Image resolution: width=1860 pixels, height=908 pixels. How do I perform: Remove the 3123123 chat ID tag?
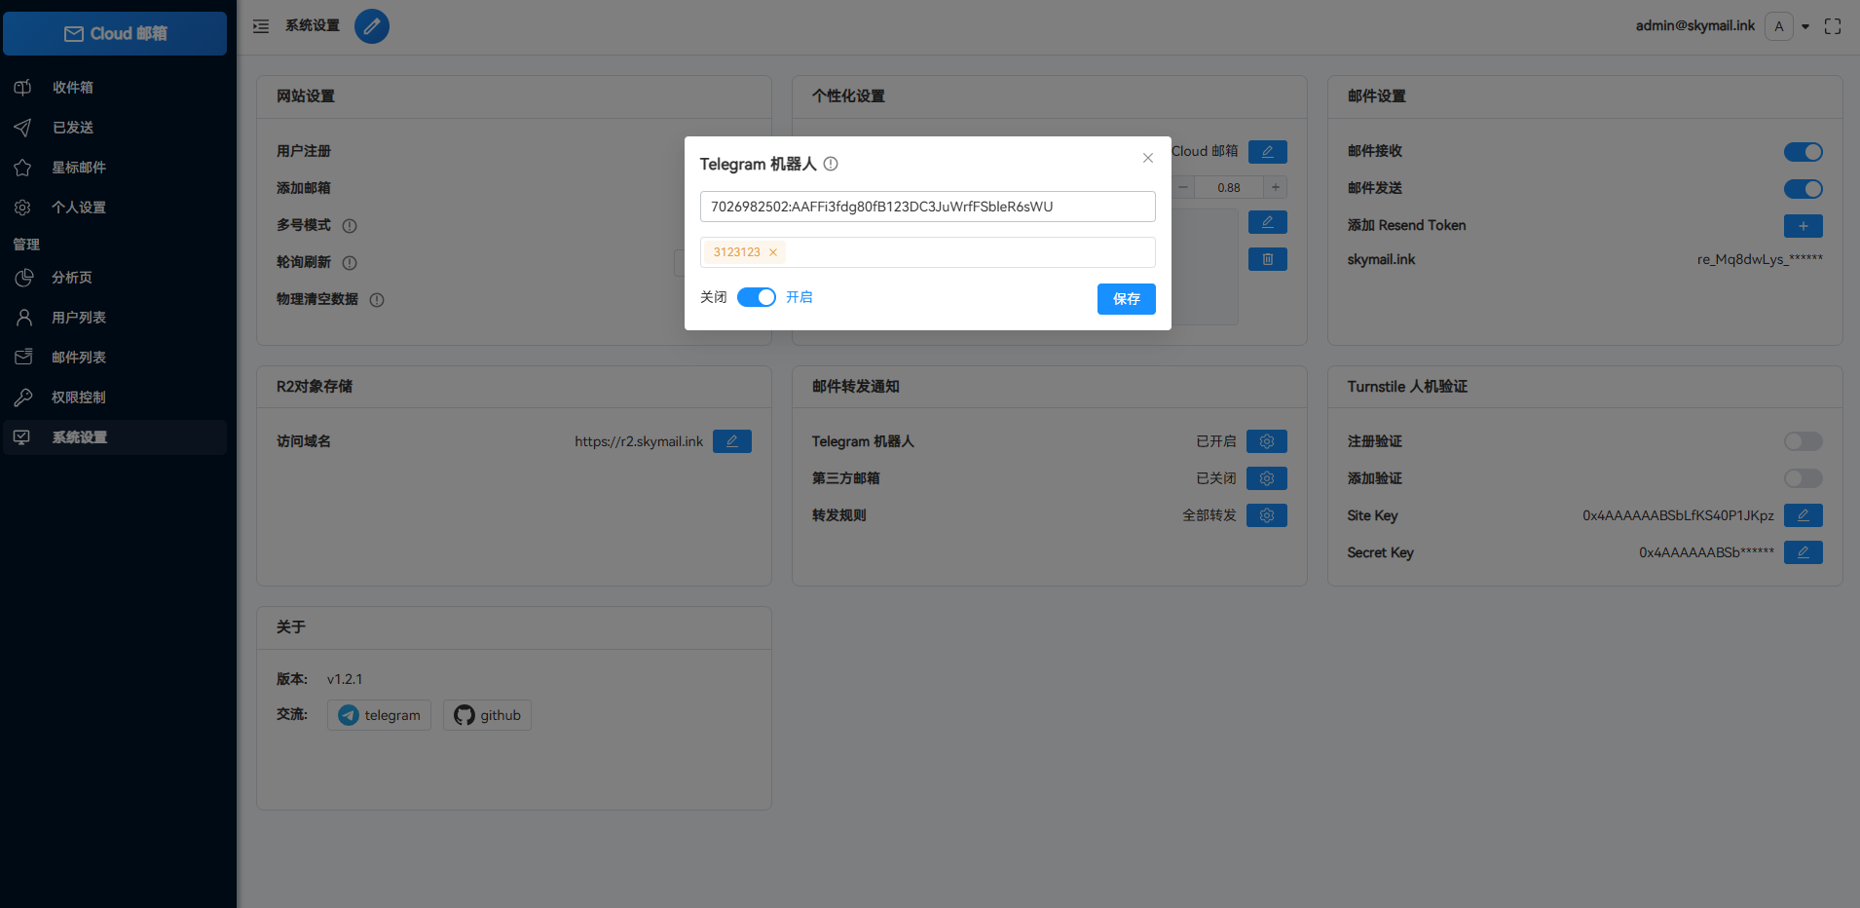click(x=773, y=252)
